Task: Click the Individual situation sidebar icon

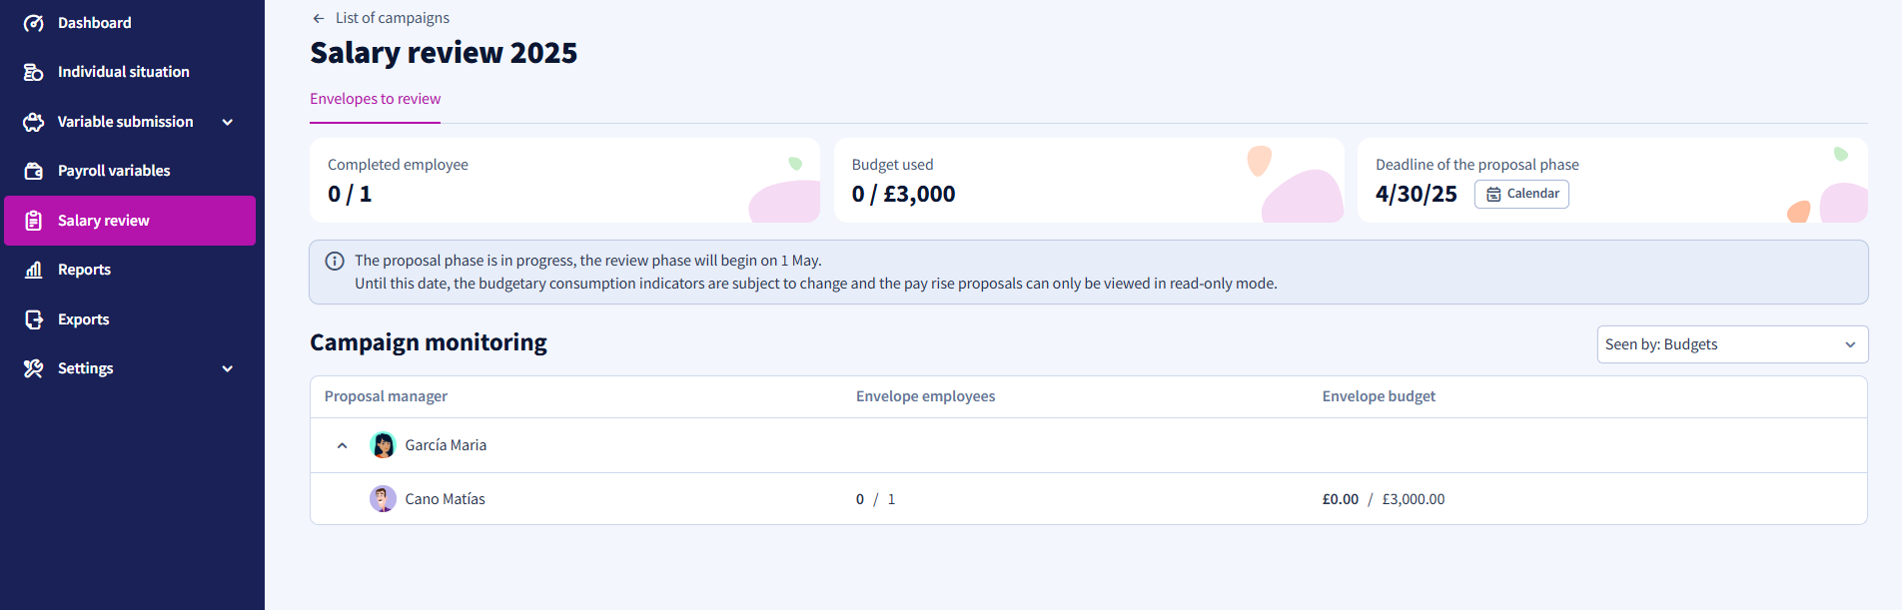Action: click(34, 72)
